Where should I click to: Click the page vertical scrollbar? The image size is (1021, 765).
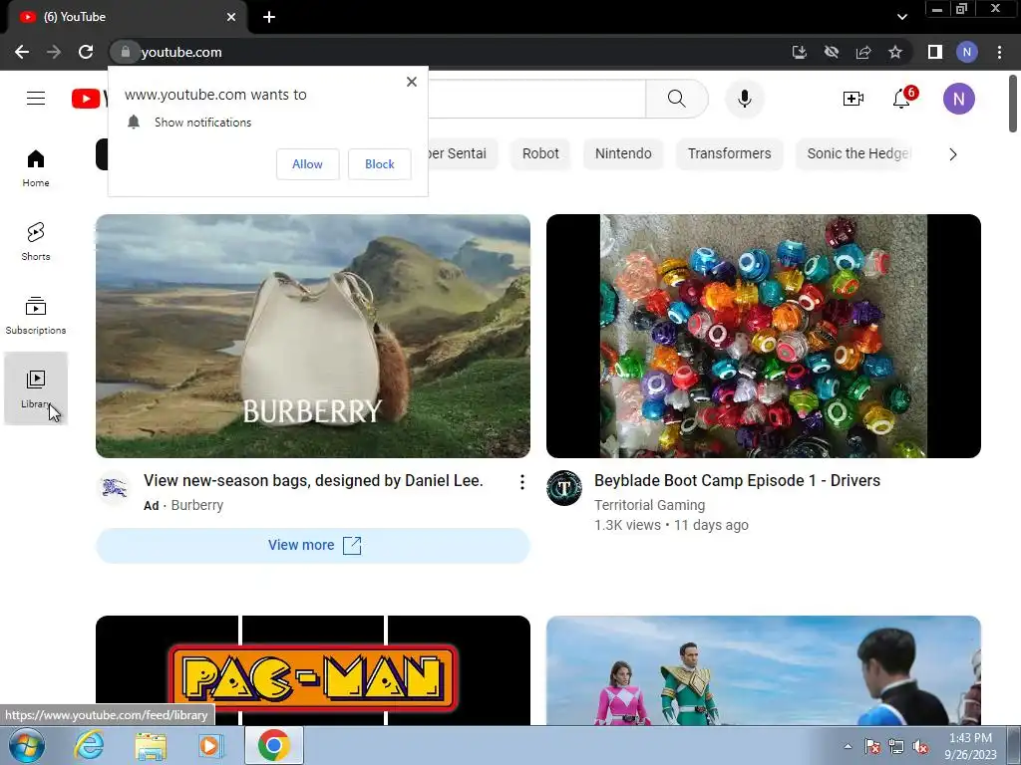pos(1013,104)
